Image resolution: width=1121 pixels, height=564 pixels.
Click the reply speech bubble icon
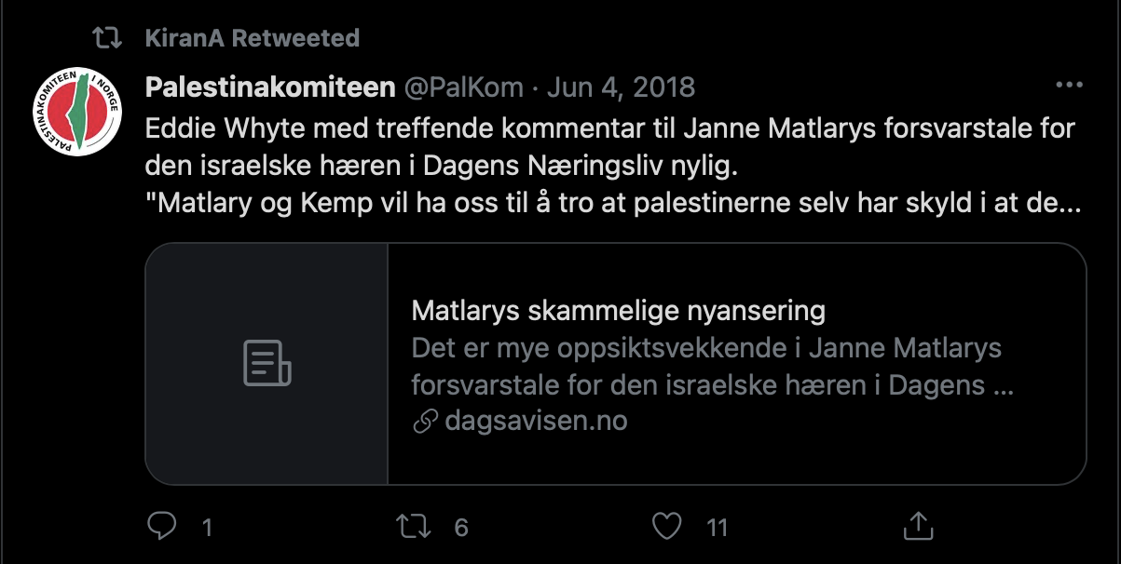pyautogui.click(x=162, y=526)
